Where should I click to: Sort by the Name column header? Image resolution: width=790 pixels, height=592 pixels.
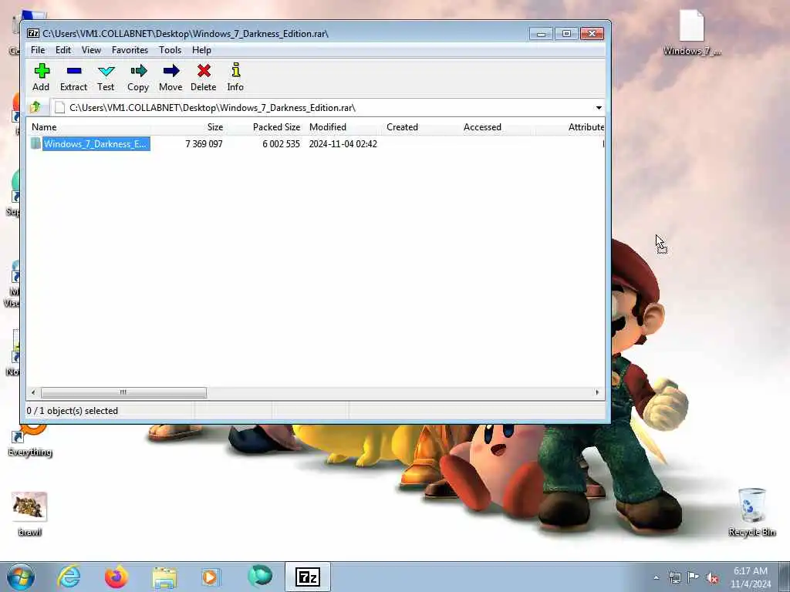89,127
